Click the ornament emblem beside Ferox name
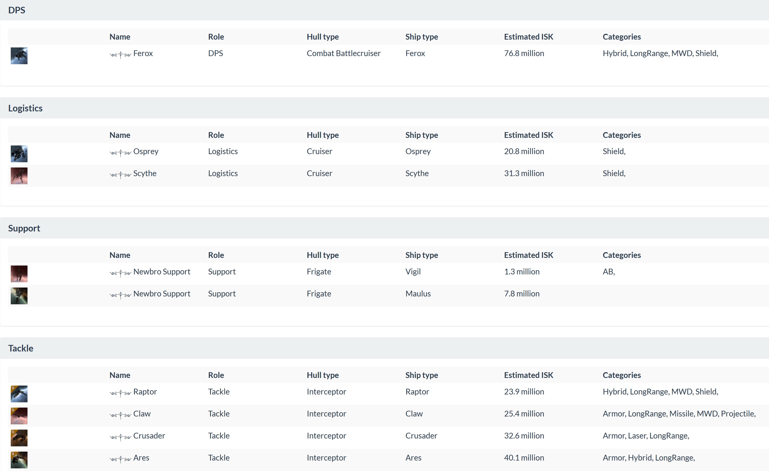This screenshot has height=471, width=769. pyautogui.click(x=120, y=55)
